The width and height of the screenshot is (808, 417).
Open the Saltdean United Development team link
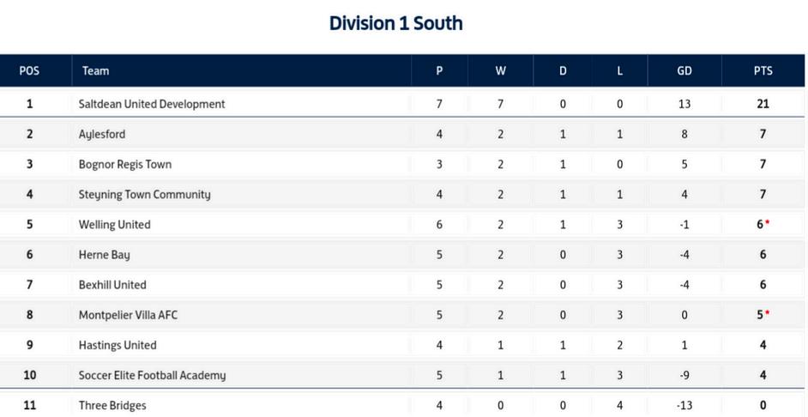pyautogui.click(x=151, y=104)
